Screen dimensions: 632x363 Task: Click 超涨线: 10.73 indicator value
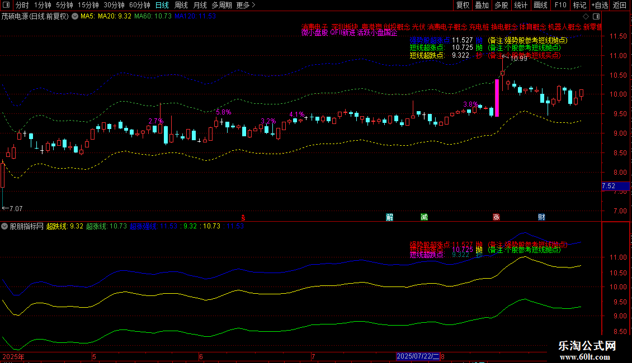coord(106,226)
